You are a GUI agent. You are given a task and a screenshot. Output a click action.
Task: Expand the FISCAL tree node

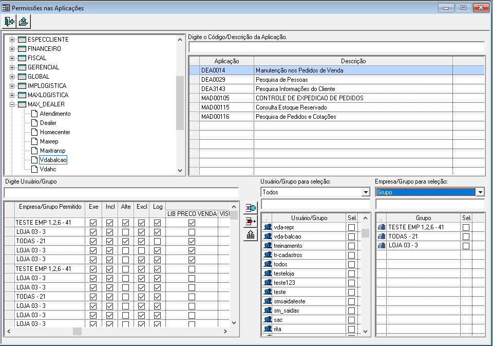point(12,58)
